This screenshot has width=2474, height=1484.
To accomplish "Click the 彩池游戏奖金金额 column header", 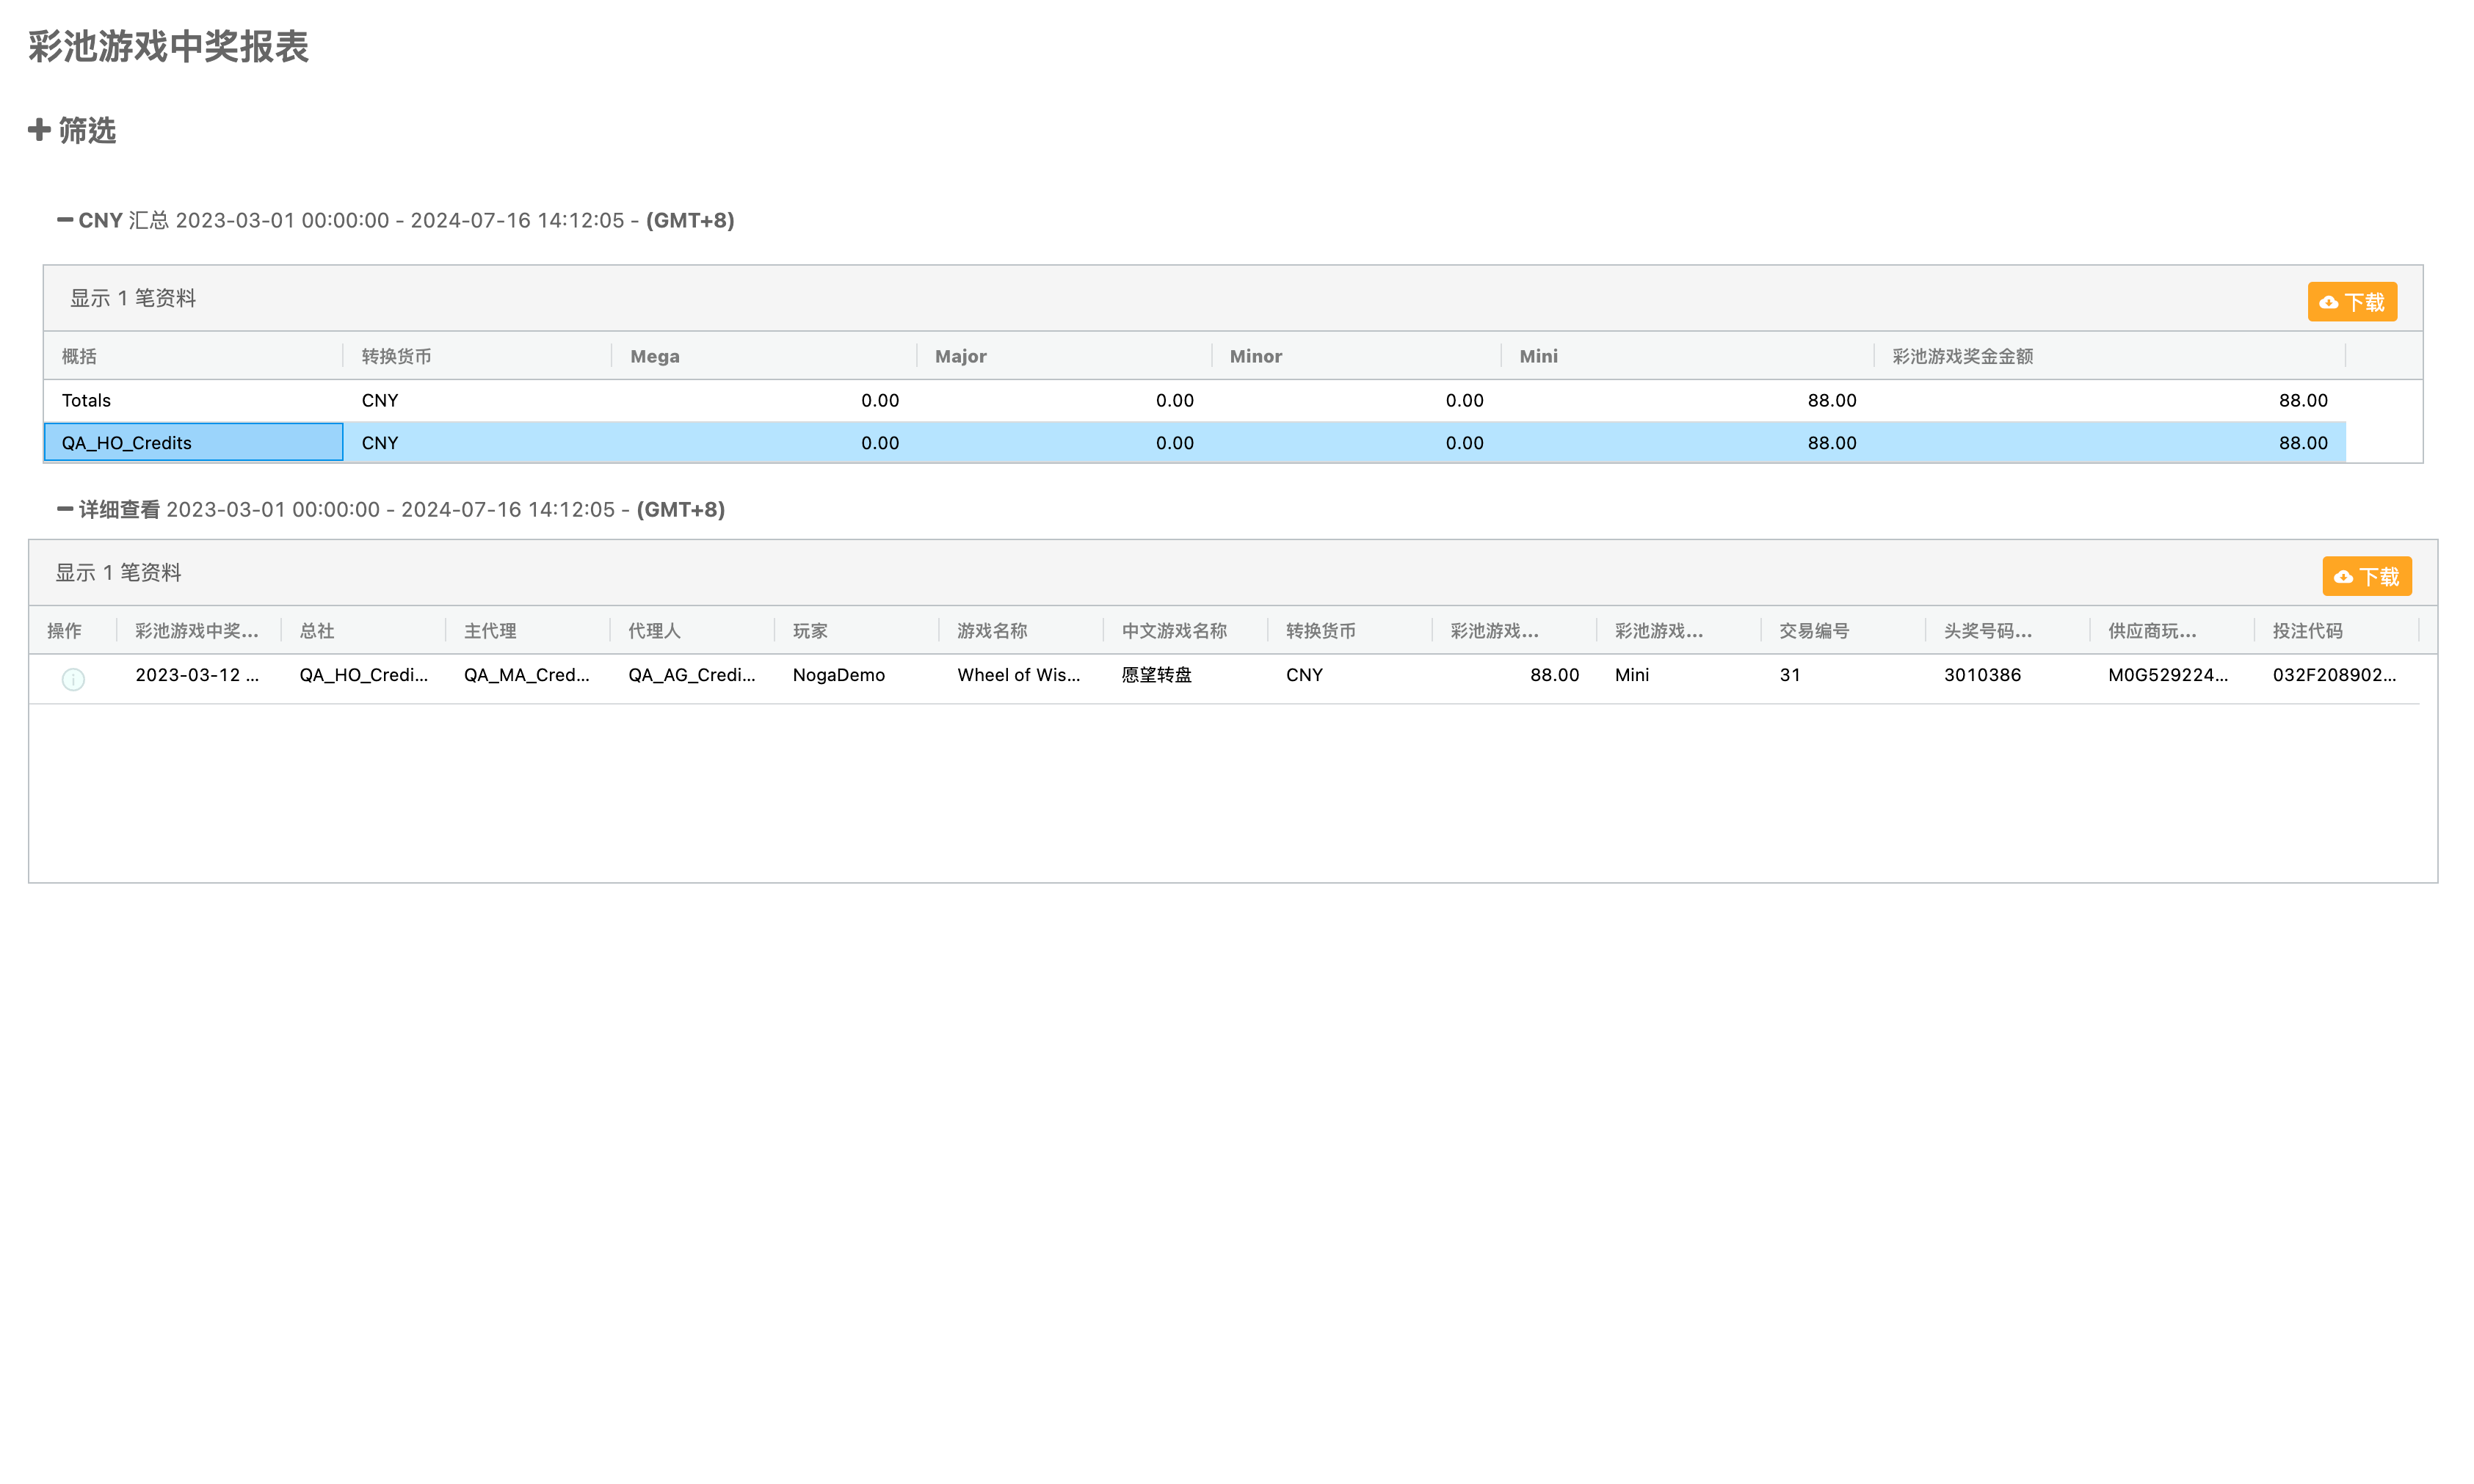I will click(1962, 356).
